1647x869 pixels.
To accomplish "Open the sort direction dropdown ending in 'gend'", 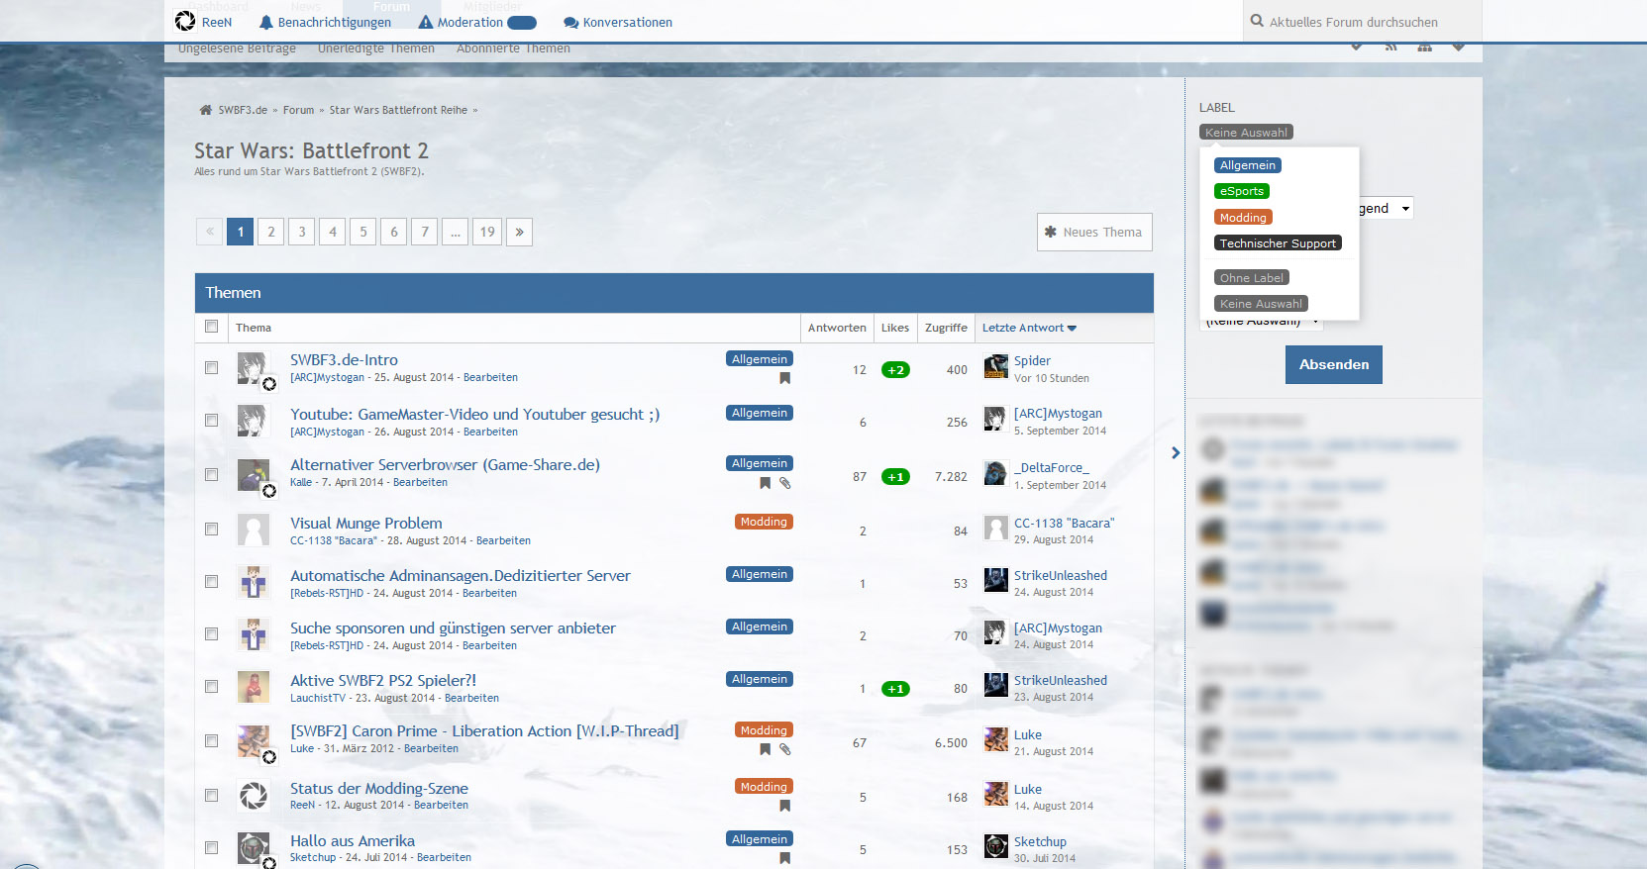I will click(x=1386, y=209).
